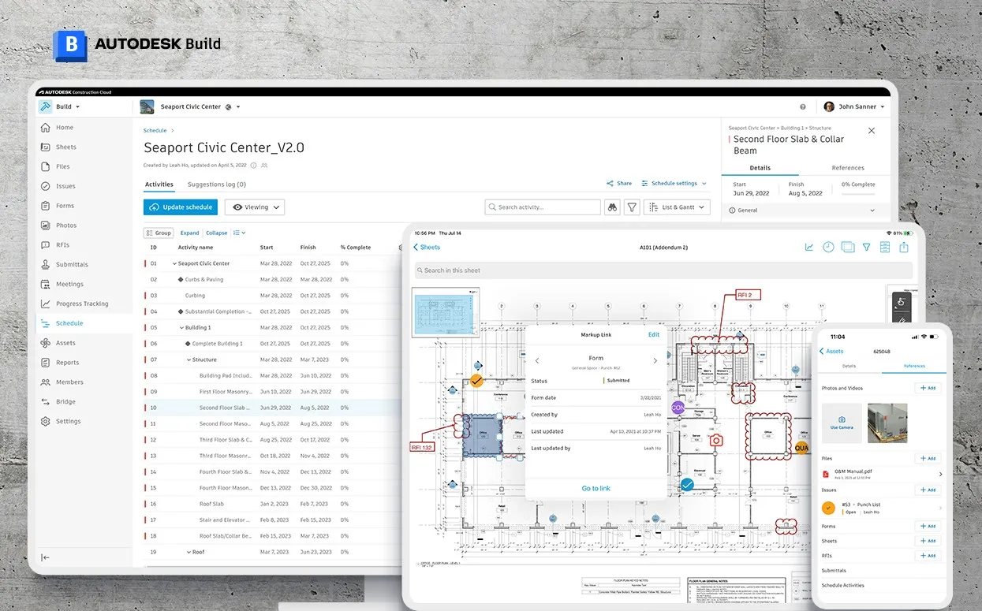Click the Schedule breadcrumb link
982x611 pixels.
(155, 130)
